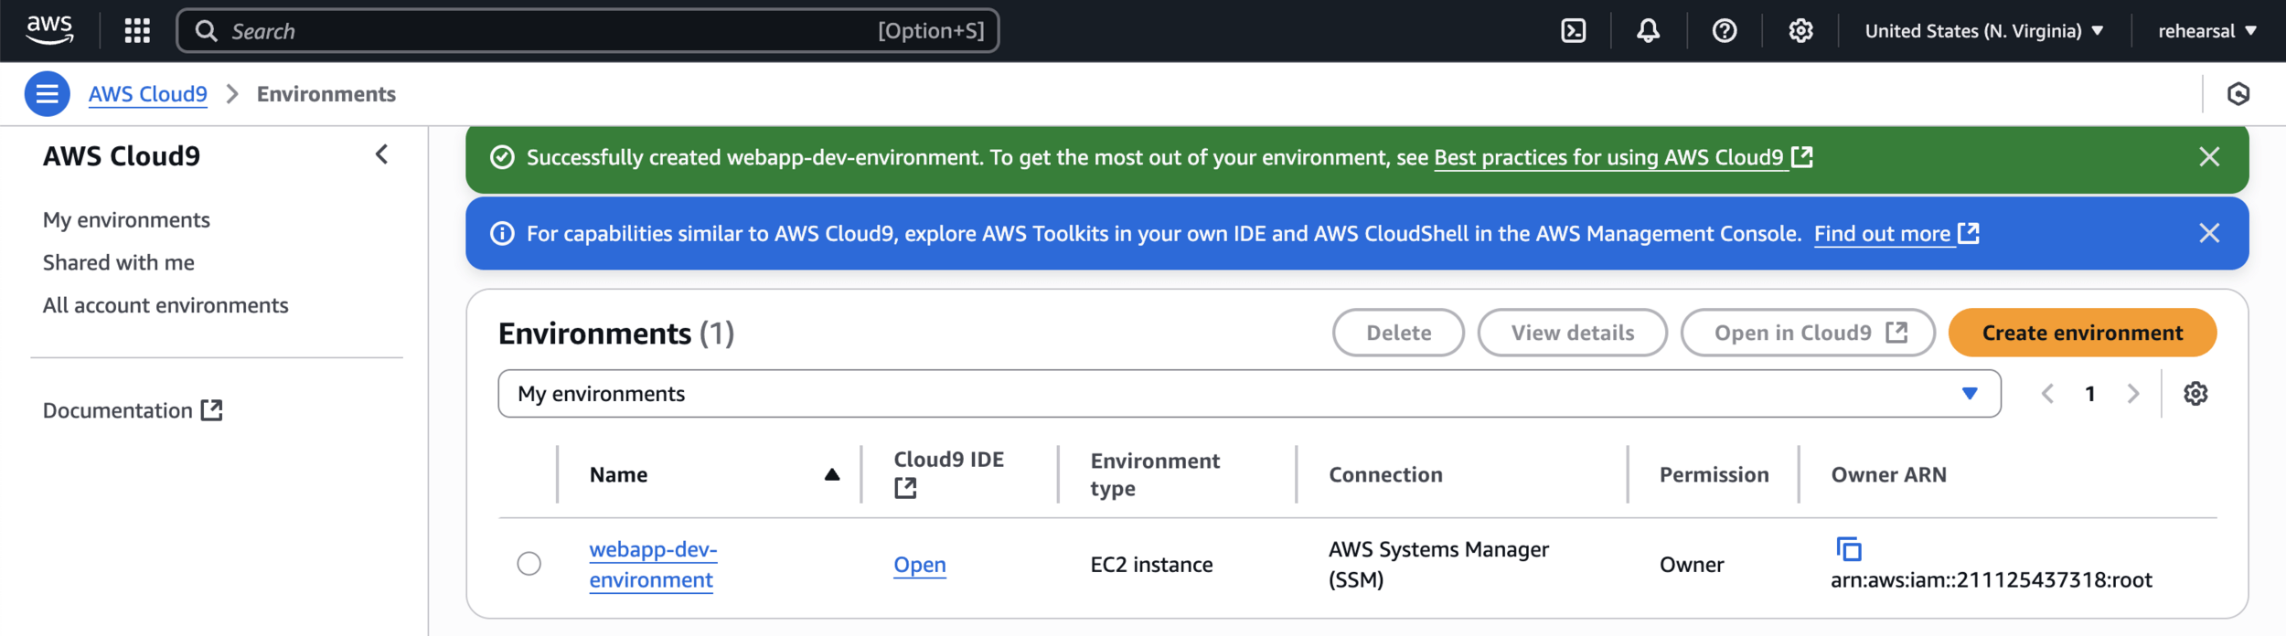Open the N. Virginia region selector
Viewport: 2286px width, 636px height.
pyautogui.click(x=1983, y=31)
